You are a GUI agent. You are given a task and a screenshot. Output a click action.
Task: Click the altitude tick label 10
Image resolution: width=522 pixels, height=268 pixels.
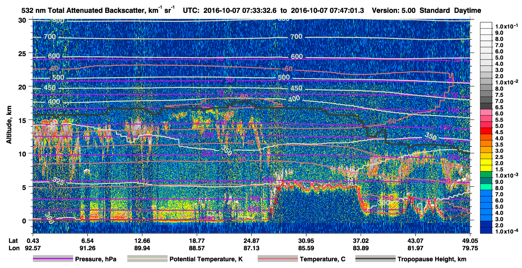(x=22, y=153)
